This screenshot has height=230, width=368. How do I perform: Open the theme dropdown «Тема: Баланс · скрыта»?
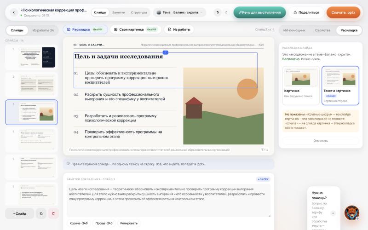(180, 12)
